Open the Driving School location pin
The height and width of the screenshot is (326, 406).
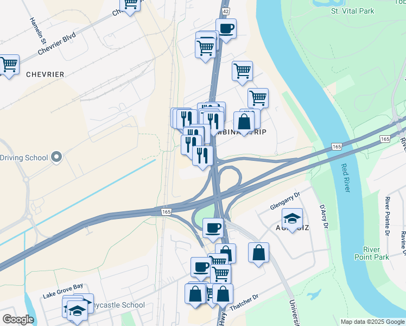click(x=56, y=157)
